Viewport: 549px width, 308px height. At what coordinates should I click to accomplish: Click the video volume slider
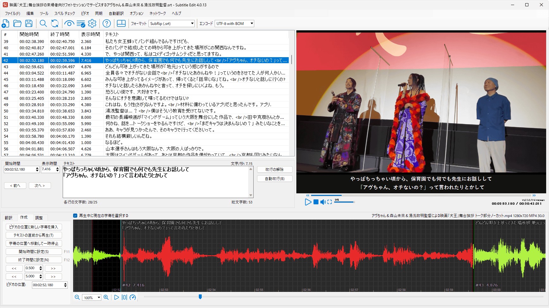point(344,202)
